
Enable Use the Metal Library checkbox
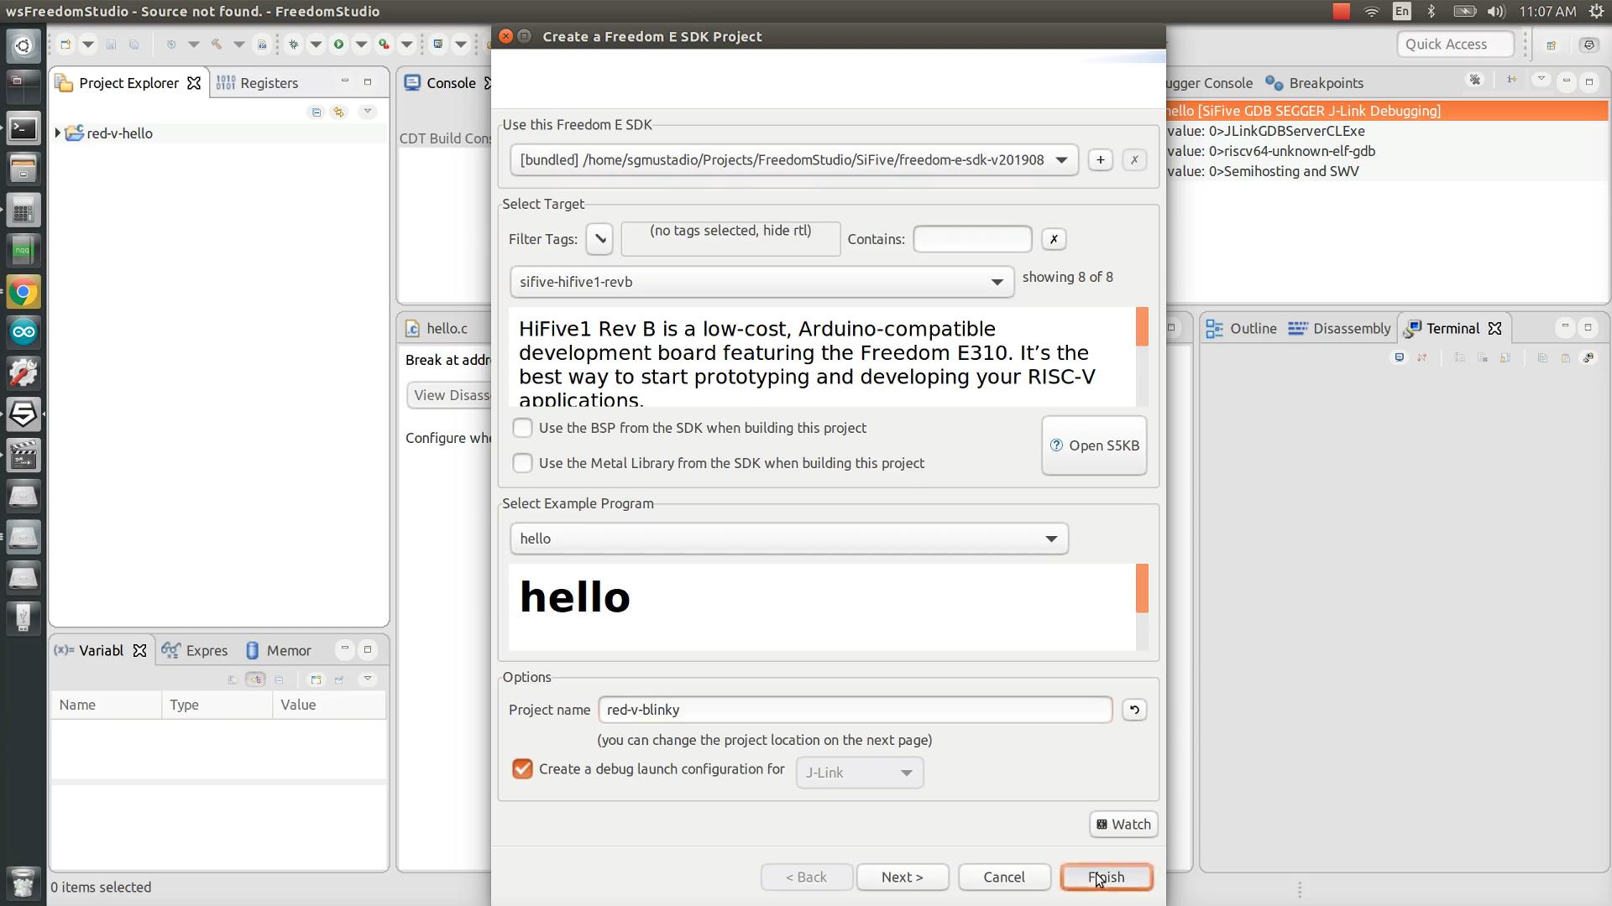[x=522, y=463]
